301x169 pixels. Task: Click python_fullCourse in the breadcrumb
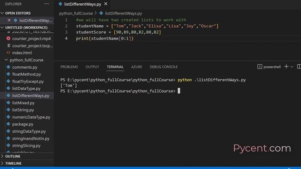click(76, 14)
